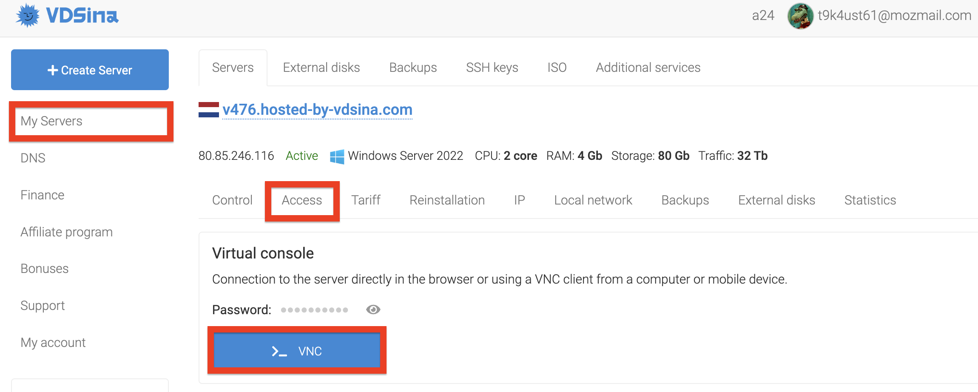Click the VDSina wordmark in header
Viewport: 978px width, 392px height.
[82, 16]
